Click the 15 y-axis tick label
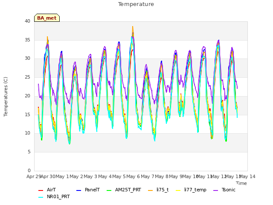This screenshot has width=273, height=205. coord(27,114)
